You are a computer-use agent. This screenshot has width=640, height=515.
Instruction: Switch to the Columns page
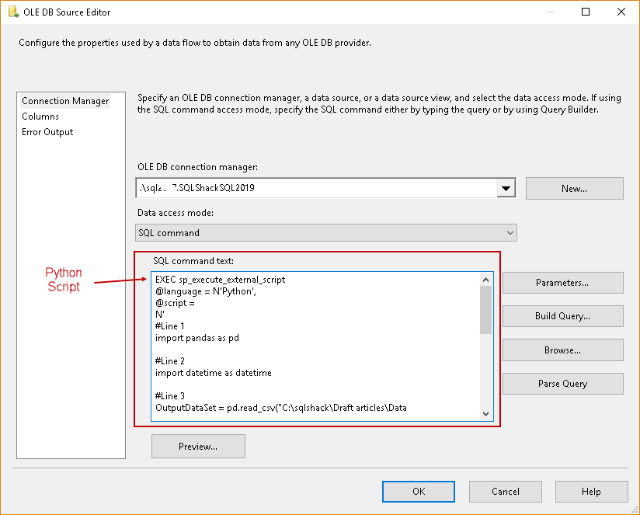point(40,117)
